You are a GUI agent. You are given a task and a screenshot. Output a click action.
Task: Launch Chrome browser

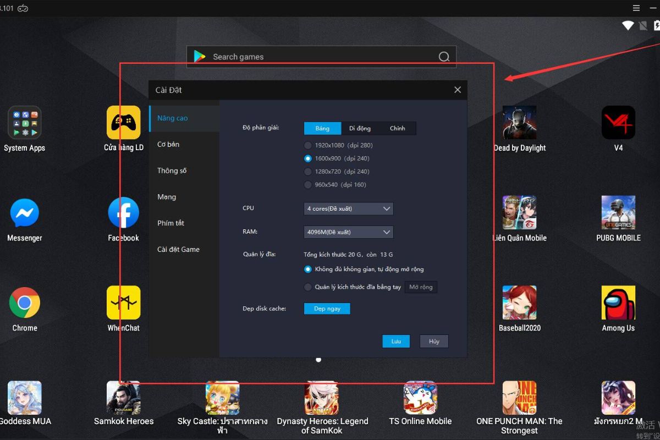pyautogui.click(x=25, y=302)
